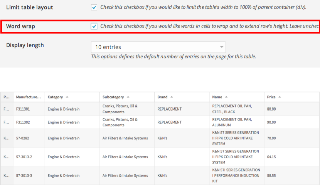Sort table by Category column arrow
The image size is (320, 185).
click(67, 97)
